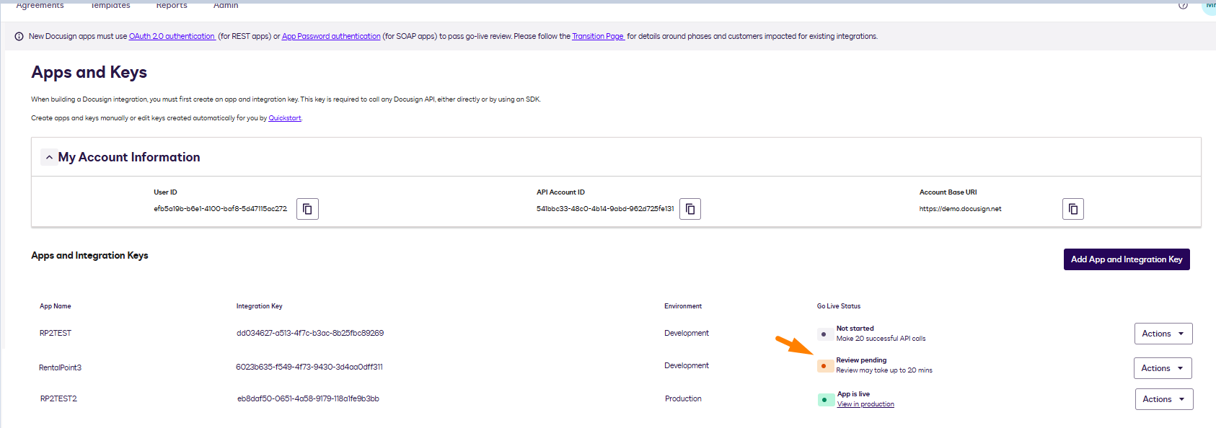The width and height of the screenshot is (1216, 428).
Task: Click the https://demo.docusign.net URI text
Action: coord(960,209)
